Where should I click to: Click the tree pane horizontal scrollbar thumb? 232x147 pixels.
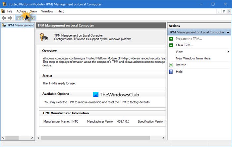pyautogui.click(x=12, y=138)
